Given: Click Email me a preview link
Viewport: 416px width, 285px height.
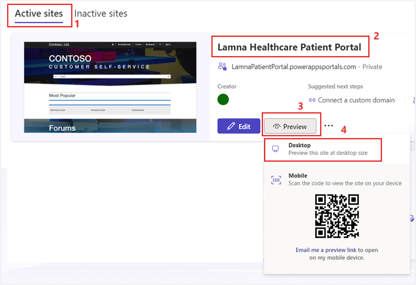Looking at the screenshot, I should pos(326,250).
